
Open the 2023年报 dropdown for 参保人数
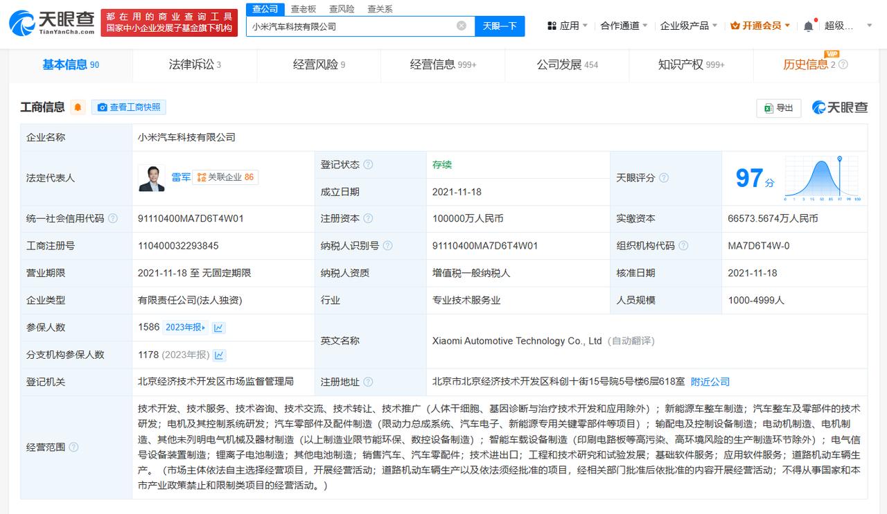[186, 328]
